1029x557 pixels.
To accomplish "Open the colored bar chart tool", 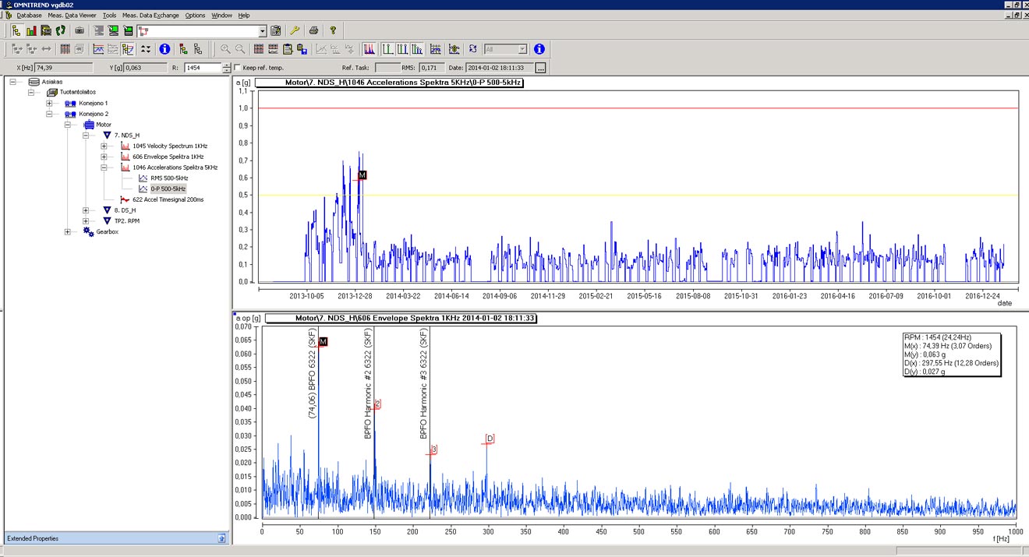I will coord(31,30).
